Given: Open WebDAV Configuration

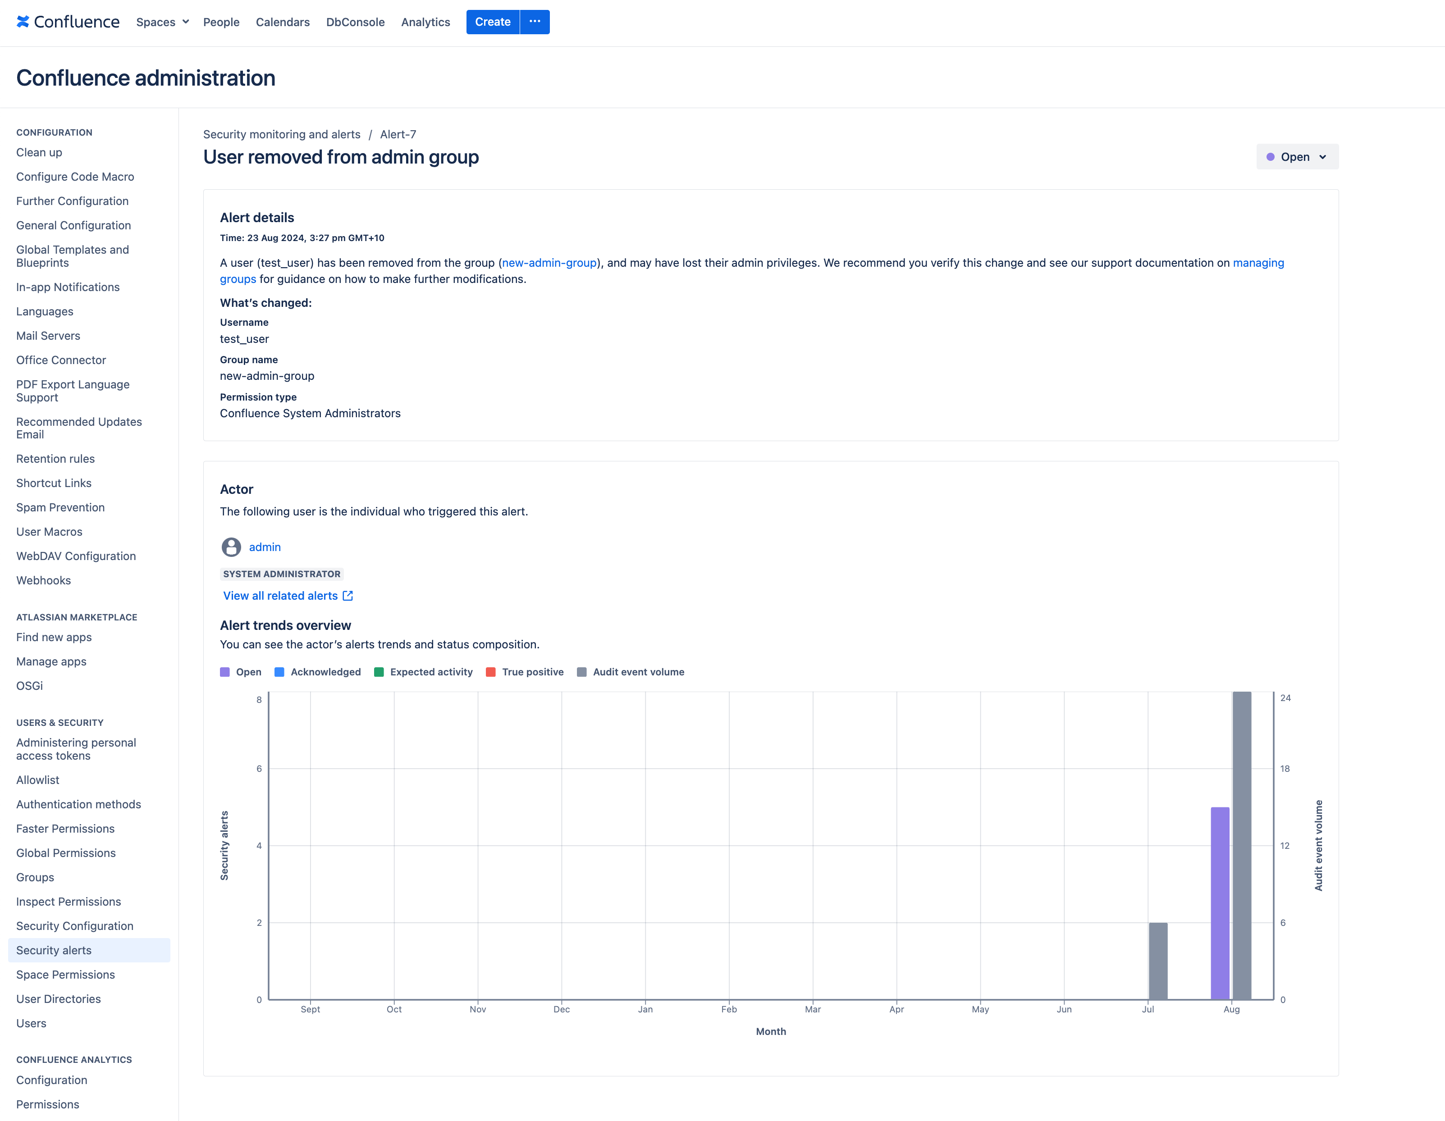Looking at the screenshot, I should pos(75,556).
